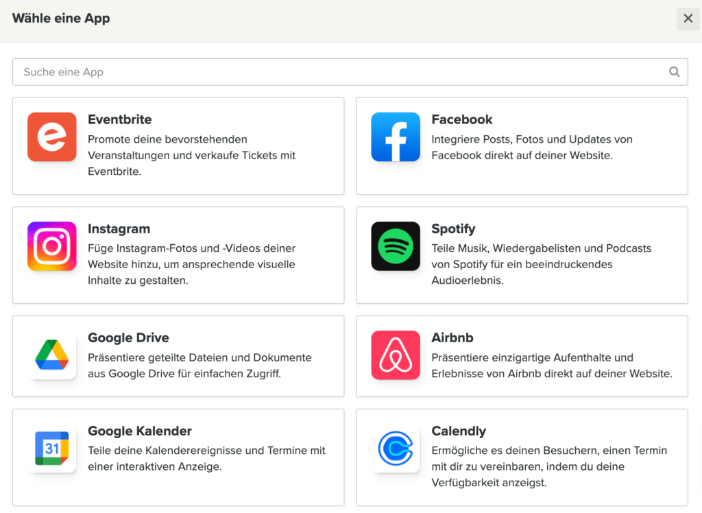Select the Google Drive description text
Image resolution: width=702 pixels, height=513 pixels.
coord(199,366)
